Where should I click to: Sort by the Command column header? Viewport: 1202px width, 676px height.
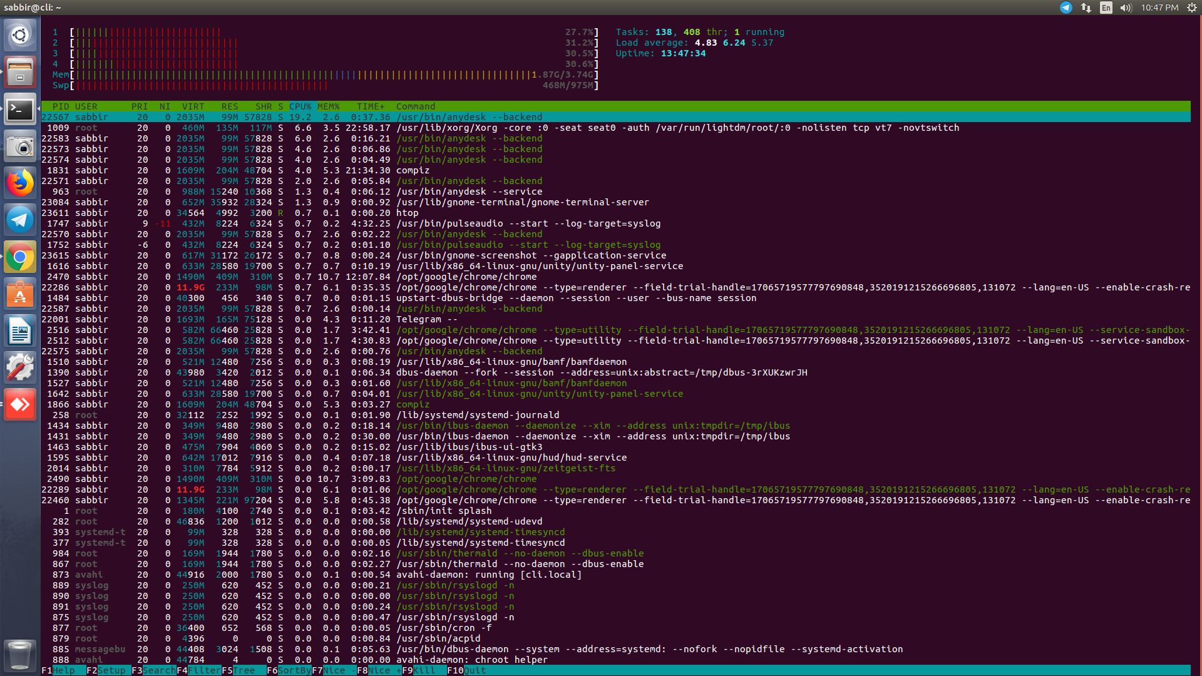point(416,106)
